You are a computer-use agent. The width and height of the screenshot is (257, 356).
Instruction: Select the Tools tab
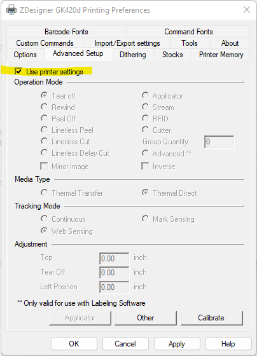[x=190, y=43]
